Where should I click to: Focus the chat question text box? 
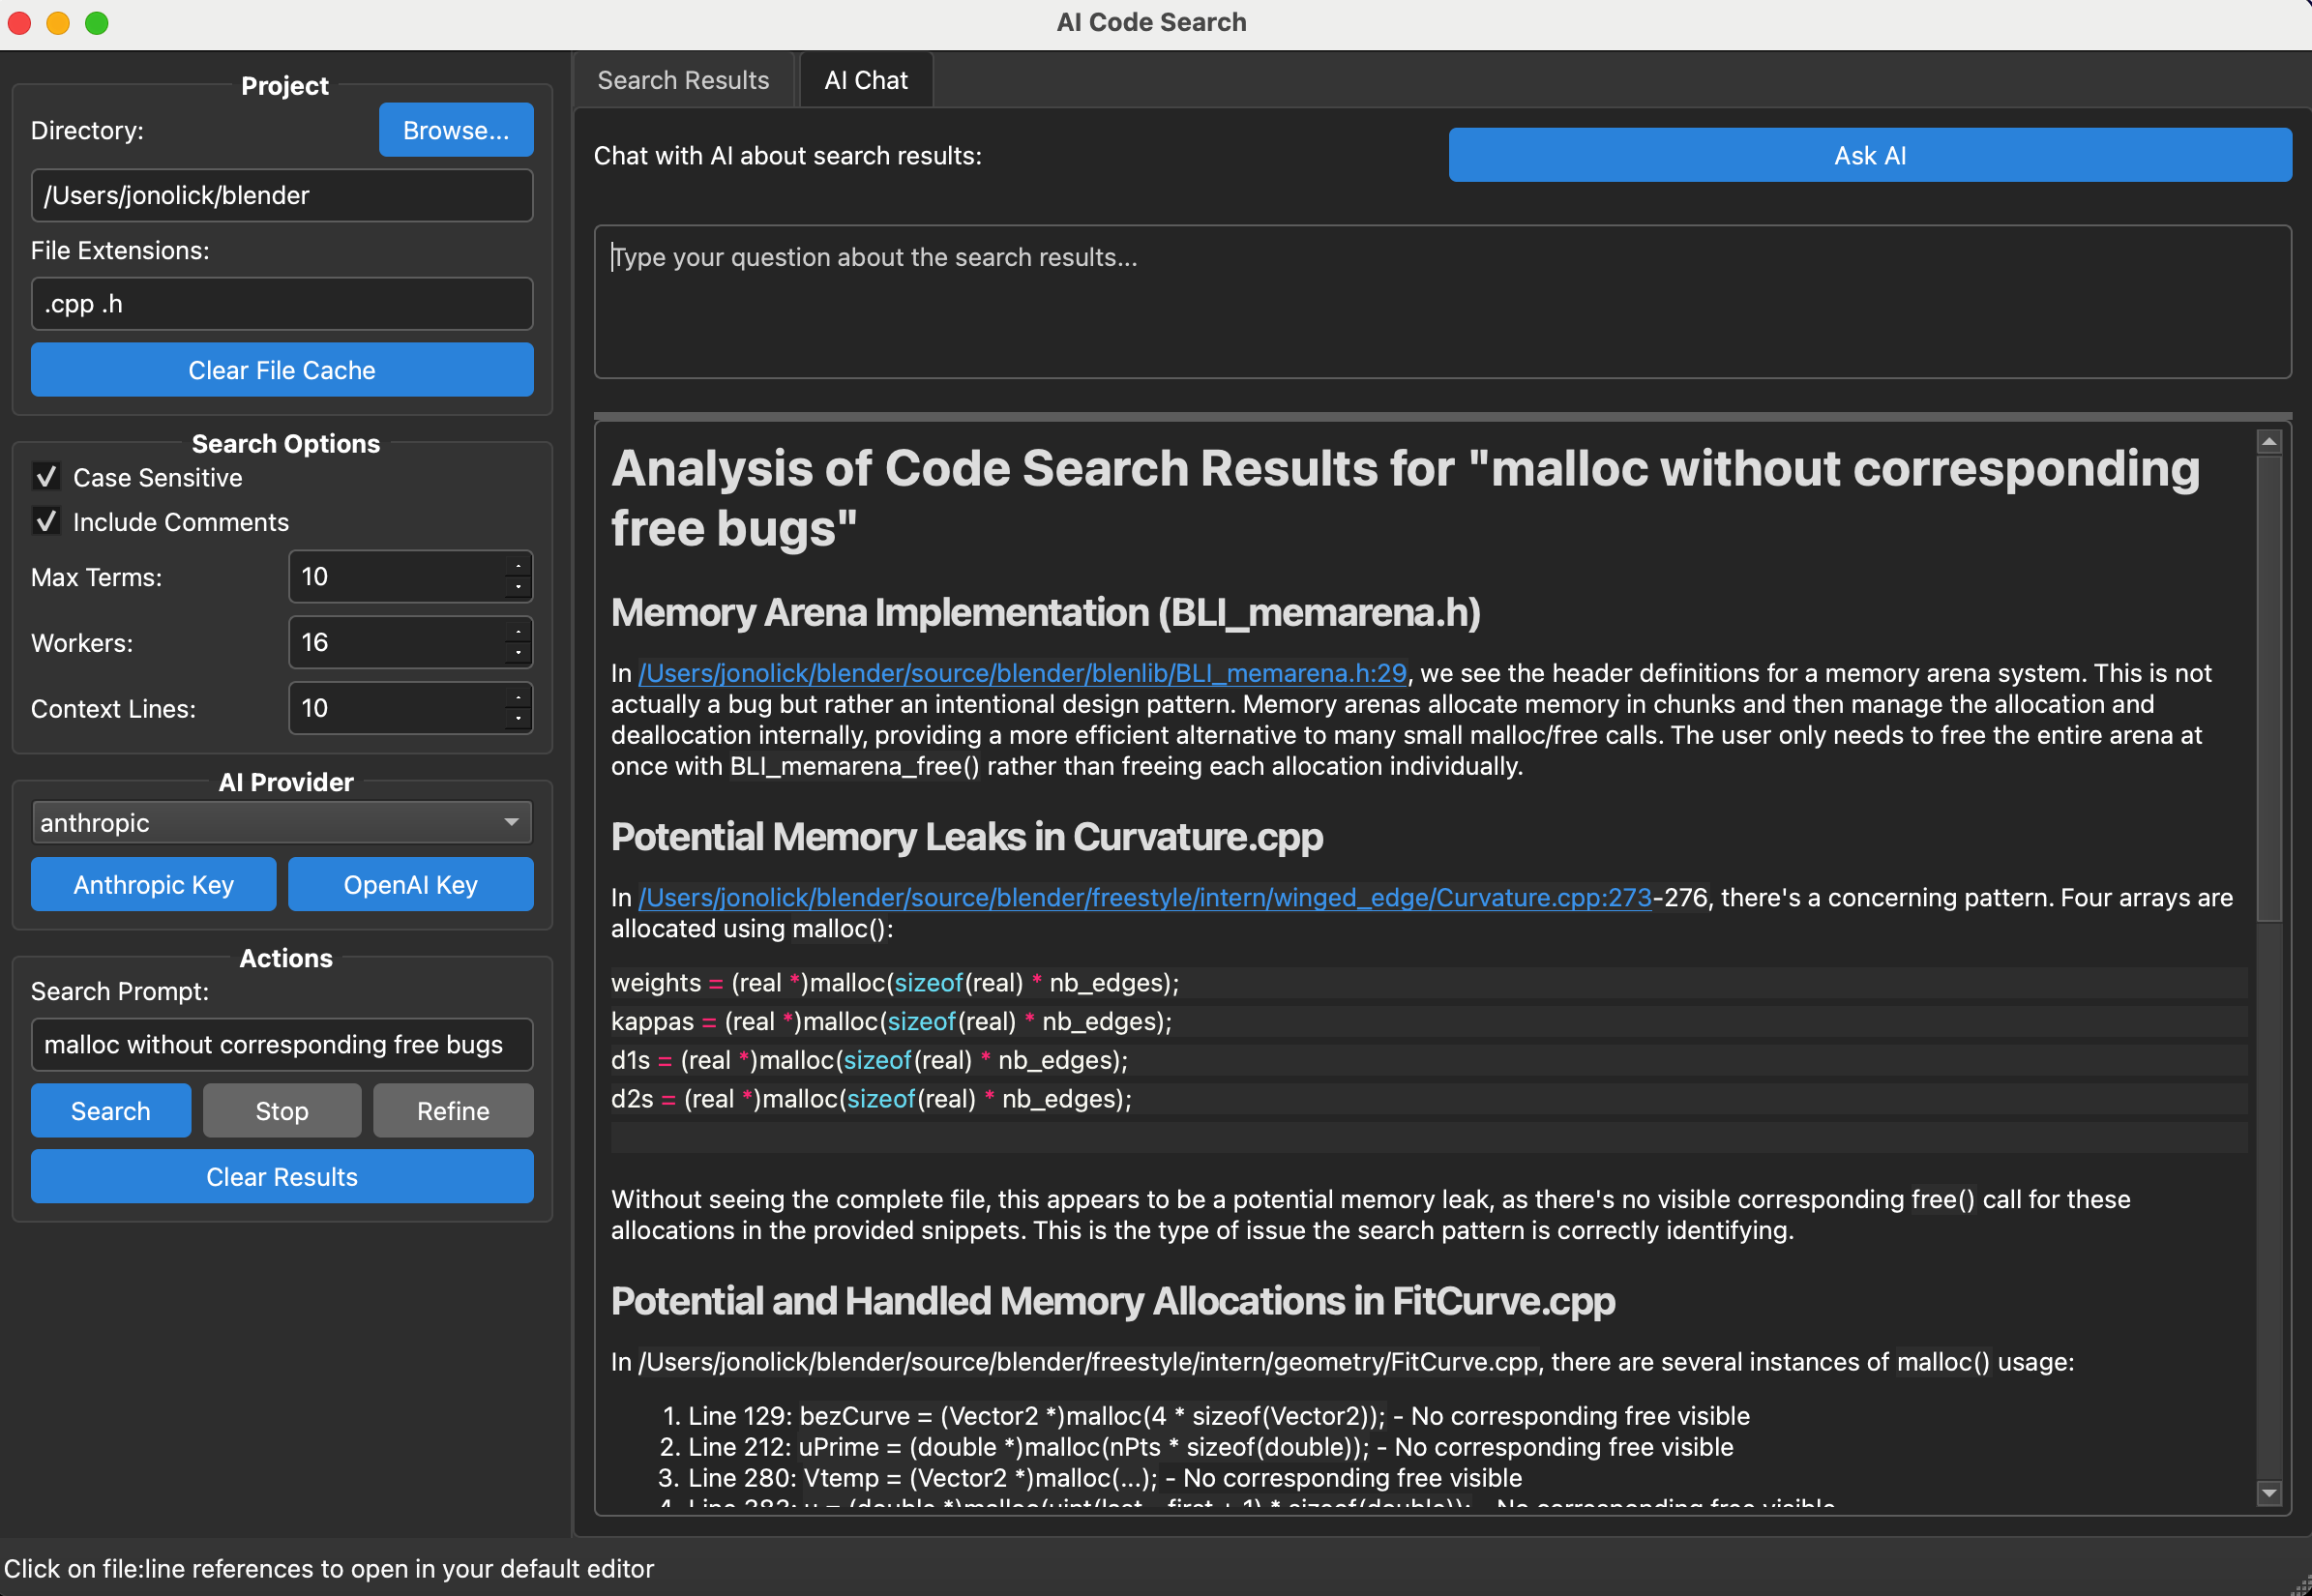coord(1441,302)
